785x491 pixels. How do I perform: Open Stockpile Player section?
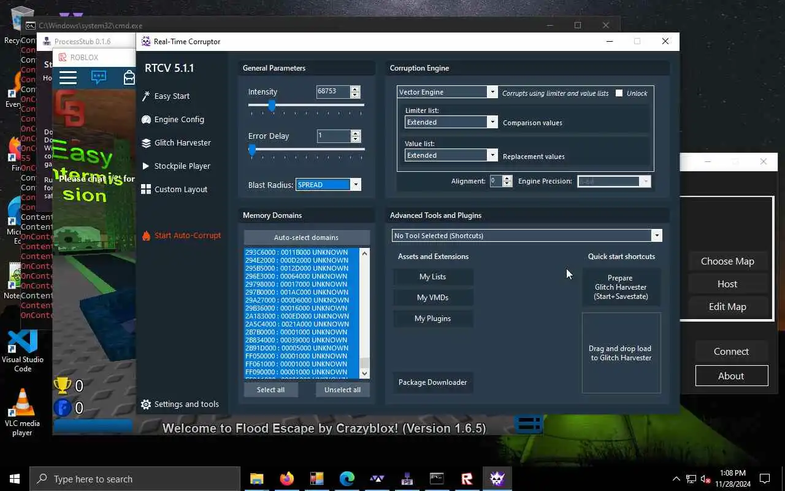tap(182, 166)
